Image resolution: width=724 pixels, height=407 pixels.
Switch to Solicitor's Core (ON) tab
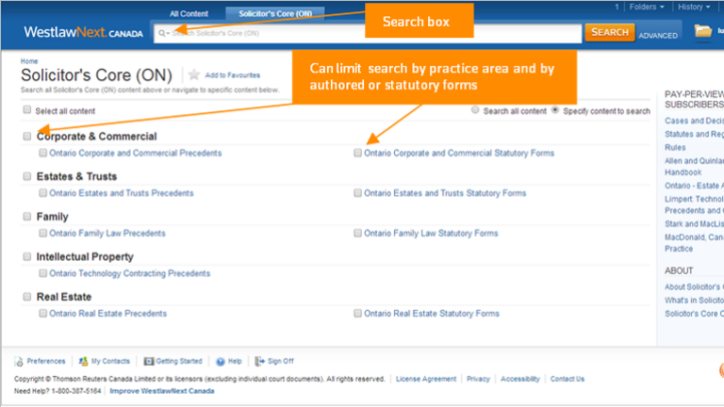(x=275, y=14)
